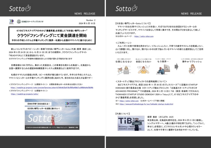211x148 pixels.
Task: Click NEWS RELEASE text on right page
Action: click(191, 14)
